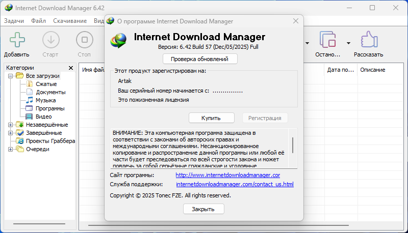Open the contact_us.html support link
Image resolution: width=408 pixels, height=233 pixels.
coord(235,184)
